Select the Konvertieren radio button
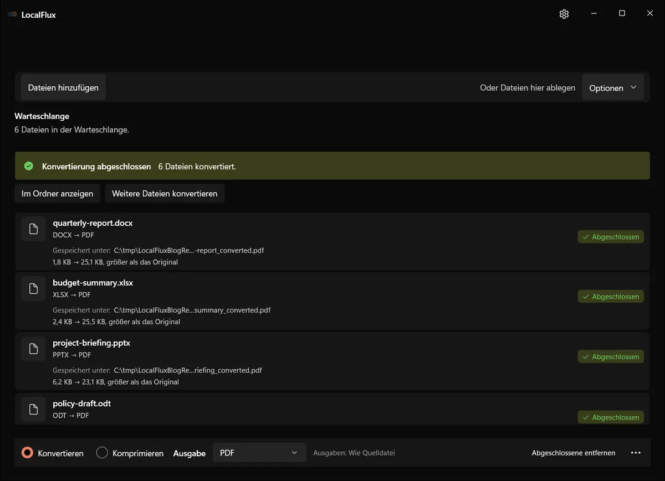Viewport: 665px width, 481px height. pos(27,453)
